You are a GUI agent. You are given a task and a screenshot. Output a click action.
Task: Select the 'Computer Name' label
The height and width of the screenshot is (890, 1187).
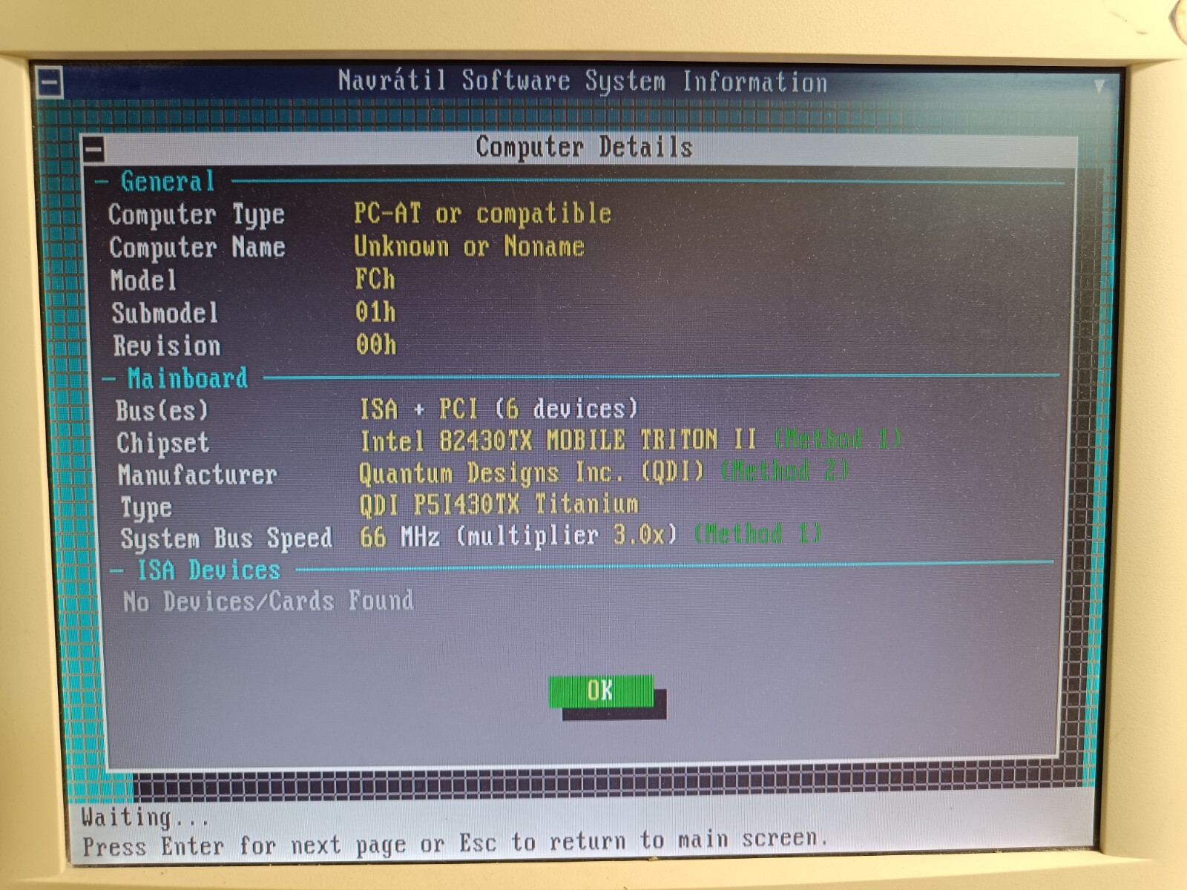197,247
